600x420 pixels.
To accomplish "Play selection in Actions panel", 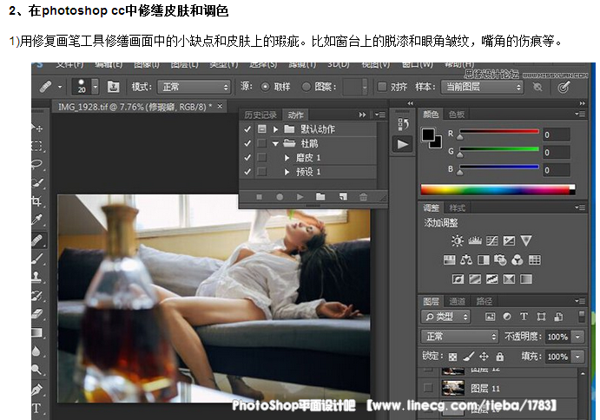I will (300, 197).
